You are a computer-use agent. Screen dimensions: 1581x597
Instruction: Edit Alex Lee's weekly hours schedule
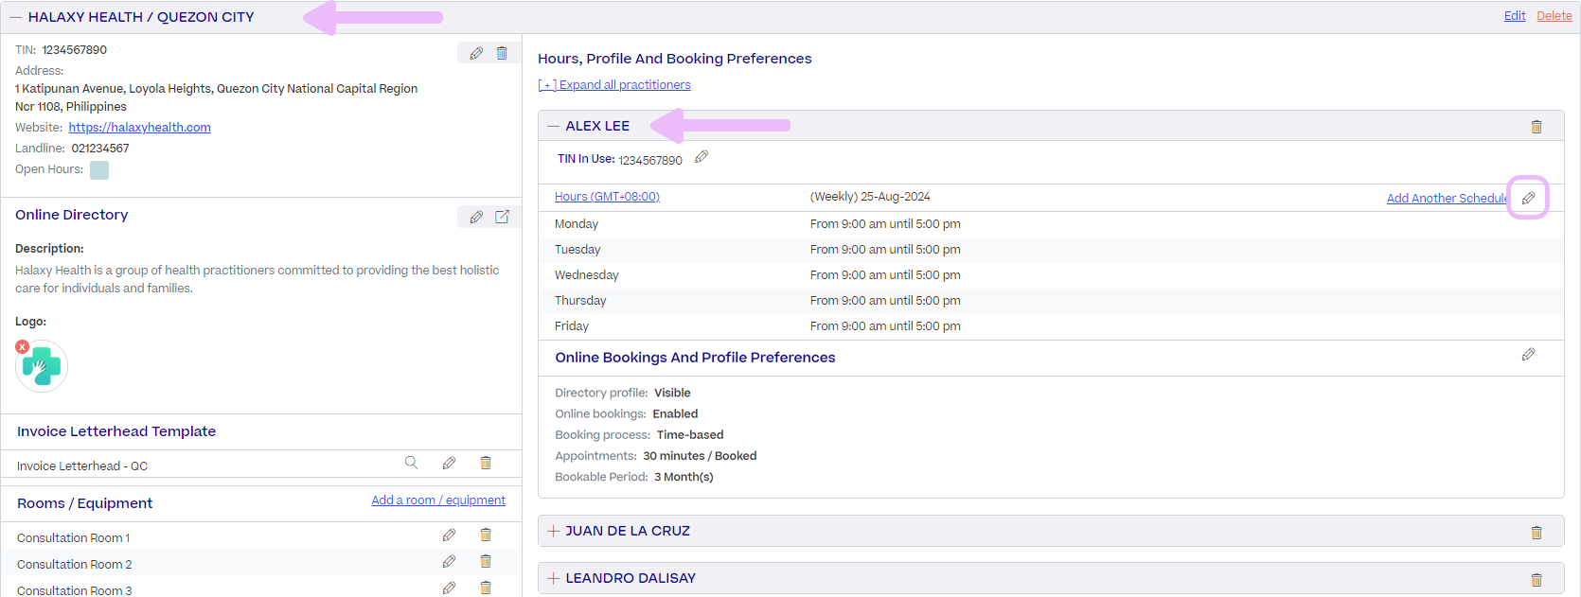click(x=1528, y=198)
